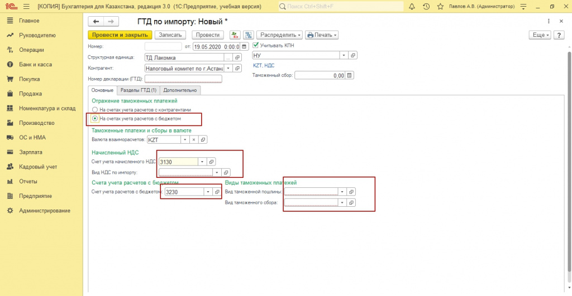Open the calculator for Таможенный сбор
Screen dimensions: 572x296
[350, 75]
